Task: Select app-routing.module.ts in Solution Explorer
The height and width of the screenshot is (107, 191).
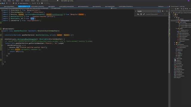Action: (184, 40)
